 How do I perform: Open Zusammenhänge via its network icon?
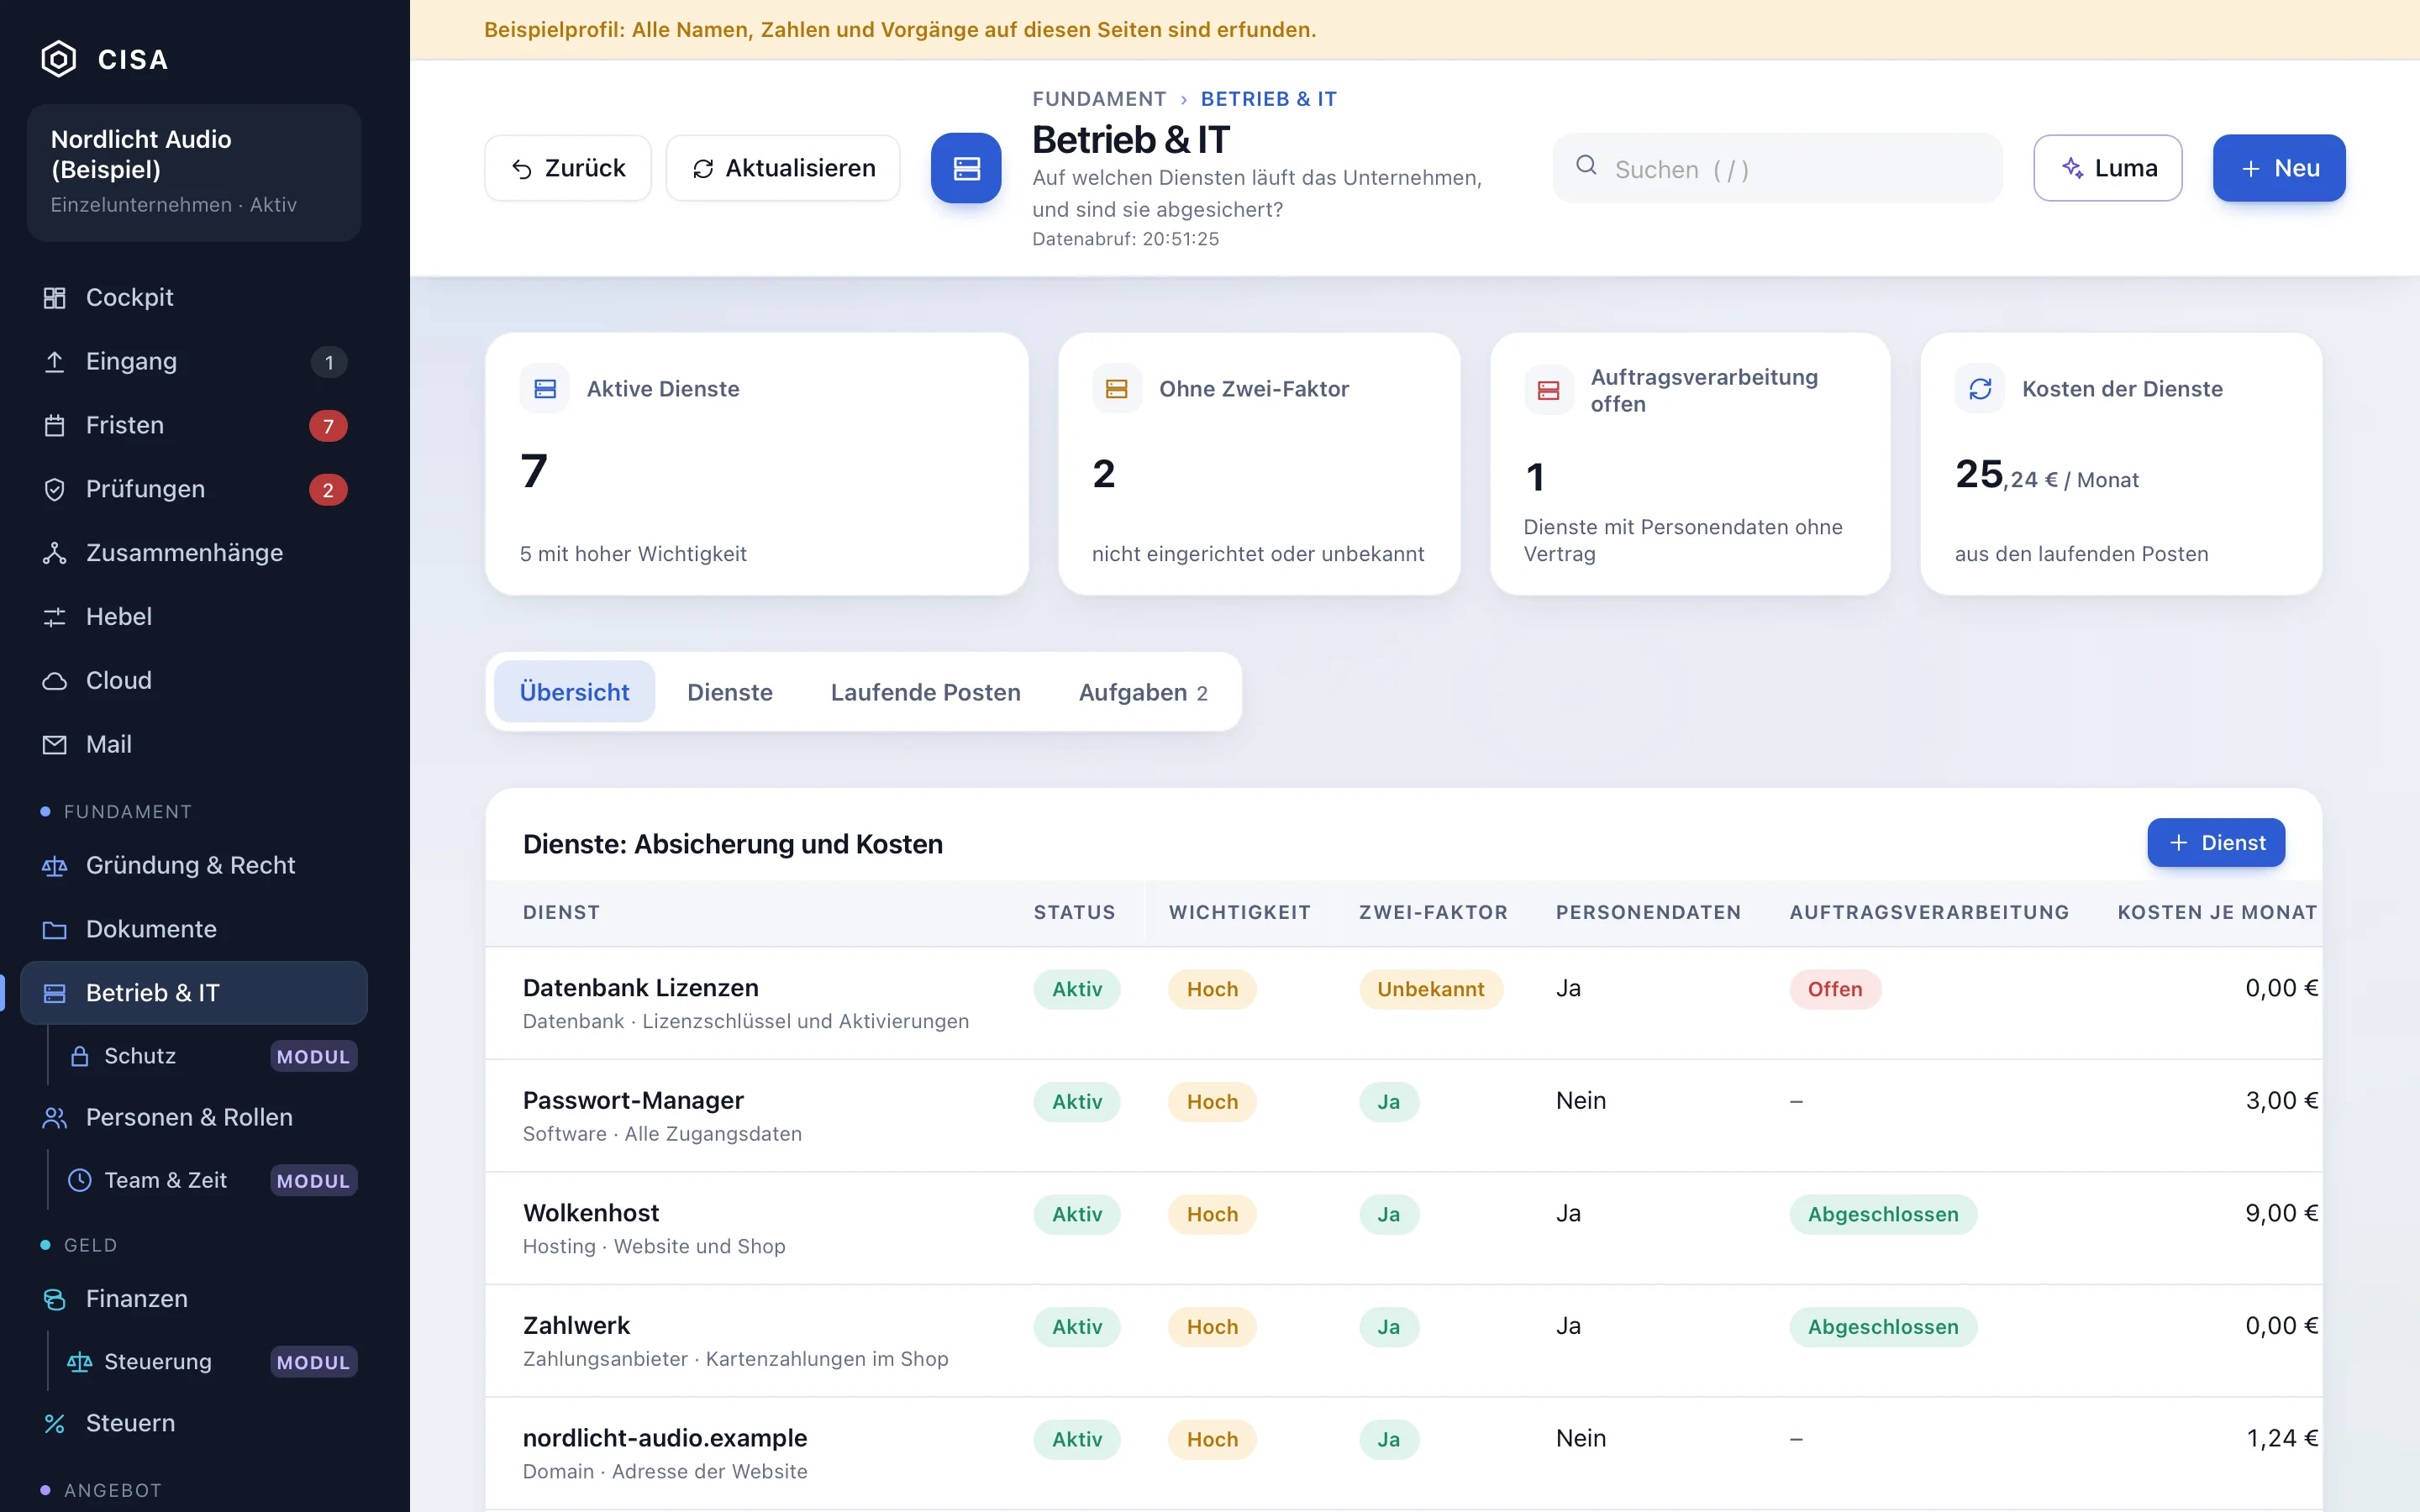coord(55,553)
